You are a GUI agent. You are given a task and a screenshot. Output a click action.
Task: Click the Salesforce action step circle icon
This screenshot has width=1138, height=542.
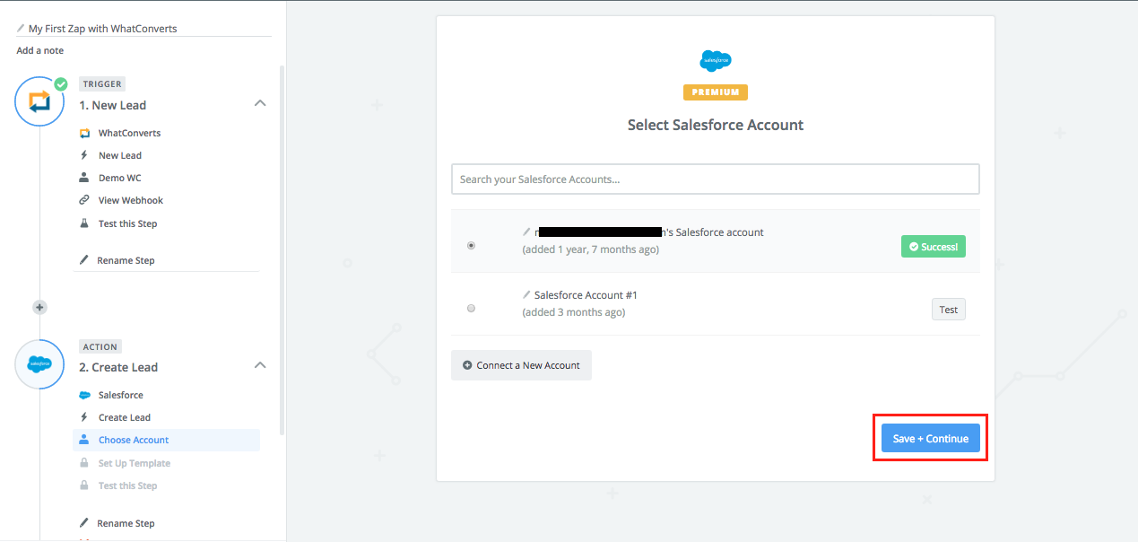pos(39,364)
